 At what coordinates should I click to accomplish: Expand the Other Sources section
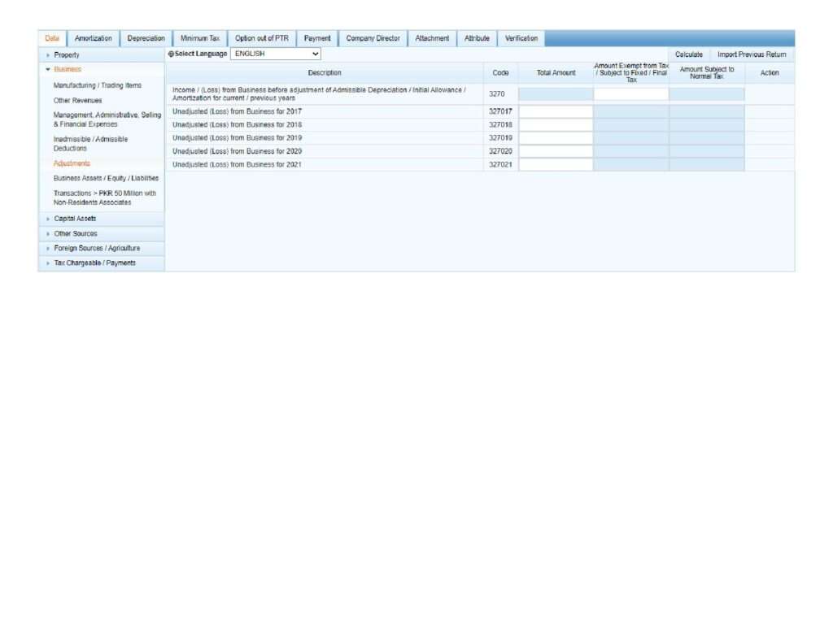(x=75, y=233)
